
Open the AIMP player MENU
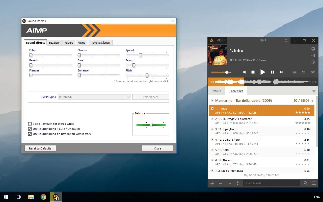tap(220, 40)
